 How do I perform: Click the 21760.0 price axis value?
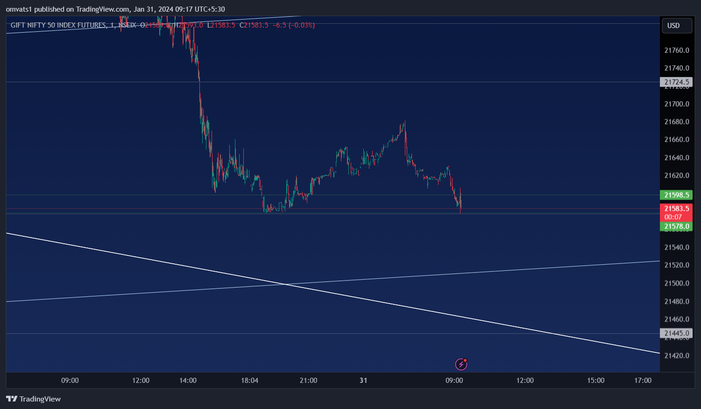(x=677, y=50)
